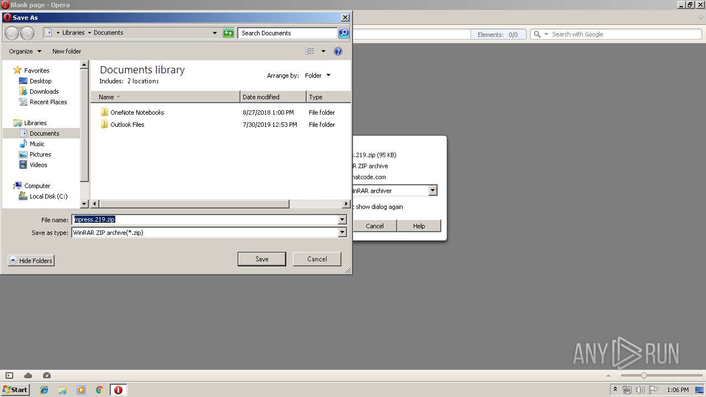Expand the address bar history dropdown
Viewport: 706px width, 397px height.
215,33
